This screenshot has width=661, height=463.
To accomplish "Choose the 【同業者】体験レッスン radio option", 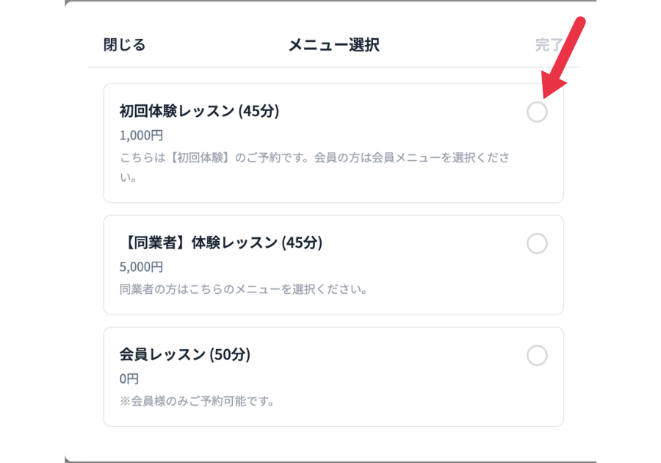I will [x=537, y=243].
